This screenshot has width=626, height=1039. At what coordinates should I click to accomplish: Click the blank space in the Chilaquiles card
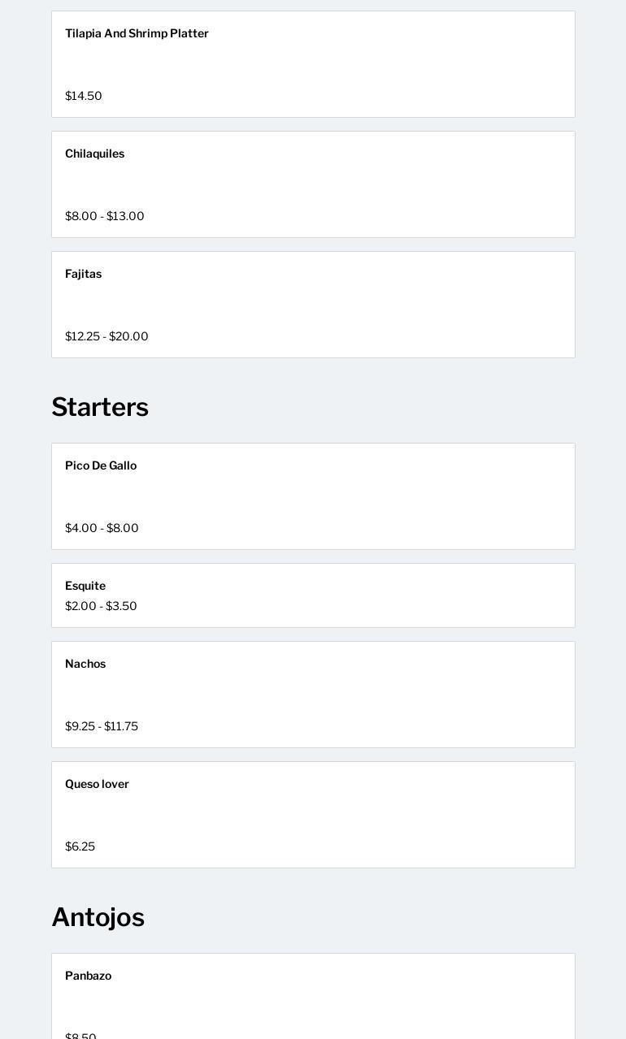coord(313,184)
